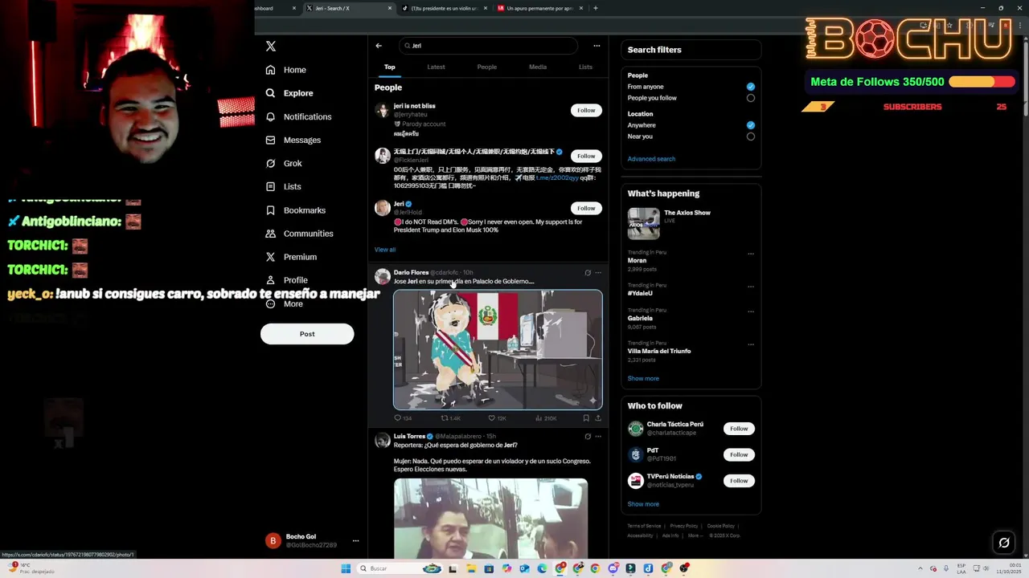Open options for Moran trend
1029x578 pixels.
coord(751,254)
